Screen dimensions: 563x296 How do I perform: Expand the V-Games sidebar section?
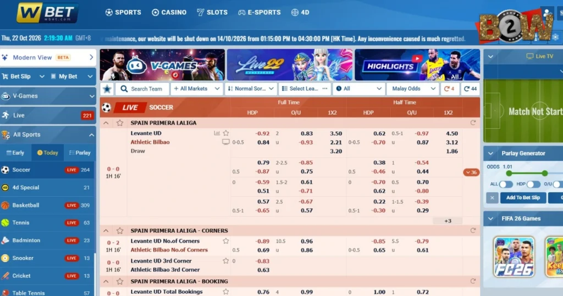[48, 96]
